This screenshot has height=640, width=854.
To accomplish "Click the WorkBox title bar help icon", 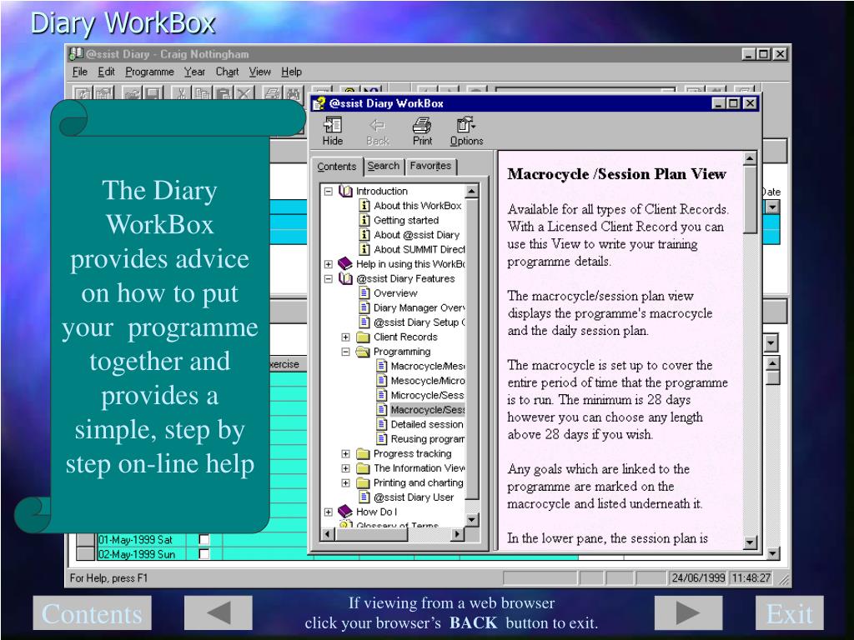I will (319, 103).
